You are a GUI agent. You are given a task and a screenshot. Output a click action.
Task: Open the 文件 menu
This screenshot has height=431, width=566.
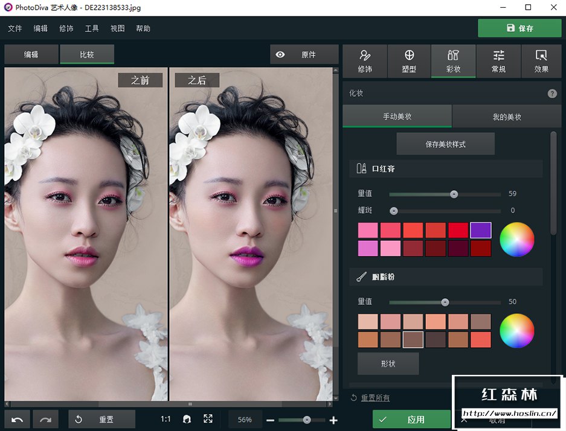(x=15, y=28)
